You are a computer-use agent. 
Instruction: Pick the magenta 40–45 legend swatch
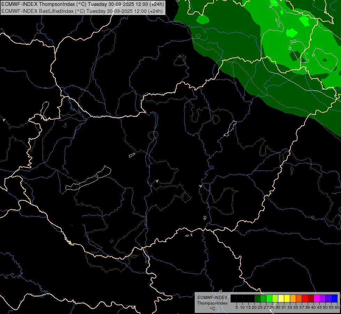point(317,298)
